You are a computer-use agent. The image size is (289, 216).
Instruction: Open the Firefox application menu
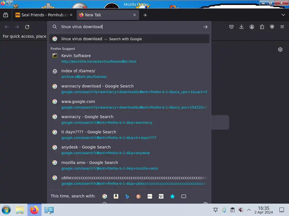click(x=282, y=27)
